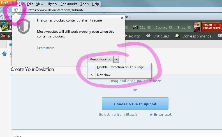Open the View menu
Screen dimensions: 222x137
(x=40, y=4)
